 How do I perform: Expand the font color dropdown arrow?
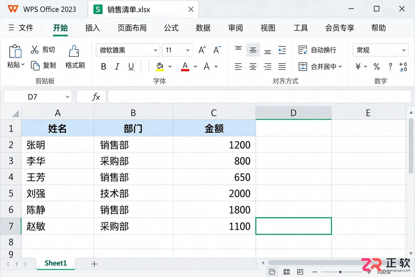195,67
